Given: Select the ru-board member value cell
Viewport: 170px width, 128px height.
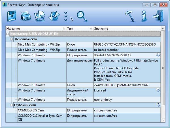Looking at the screenshot, I should point(127,50).
